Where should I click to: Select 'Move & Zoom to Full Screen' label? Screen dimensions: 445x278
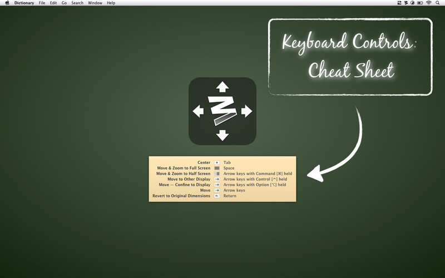pos(184,168)
